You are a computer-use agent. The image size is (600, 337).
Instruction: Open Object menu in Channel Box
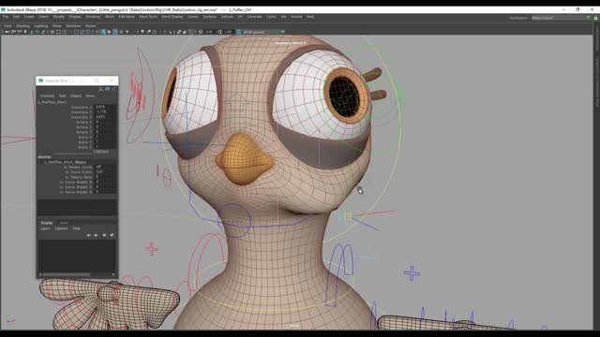pyautogui.click(x=75, y=95)
